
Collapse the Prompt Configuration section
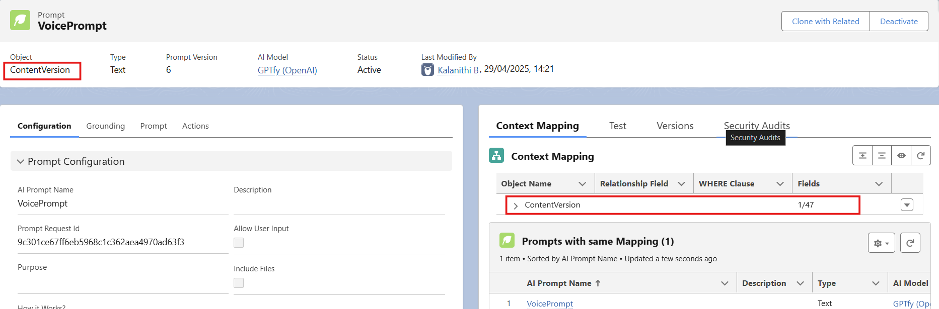tap(21, 161)
